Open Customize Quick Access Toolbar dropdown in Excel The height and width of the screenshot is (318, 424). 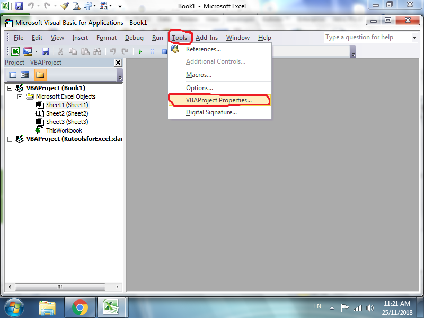pyautogui.click(x=120, y=6)
